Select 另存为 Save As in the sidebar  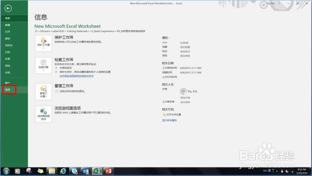pyautogui.click(x=14, y=45)
